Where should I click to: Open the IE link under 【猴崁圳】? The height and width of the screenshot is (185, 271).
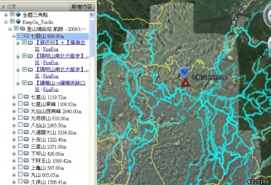click(x=37, y=49)
